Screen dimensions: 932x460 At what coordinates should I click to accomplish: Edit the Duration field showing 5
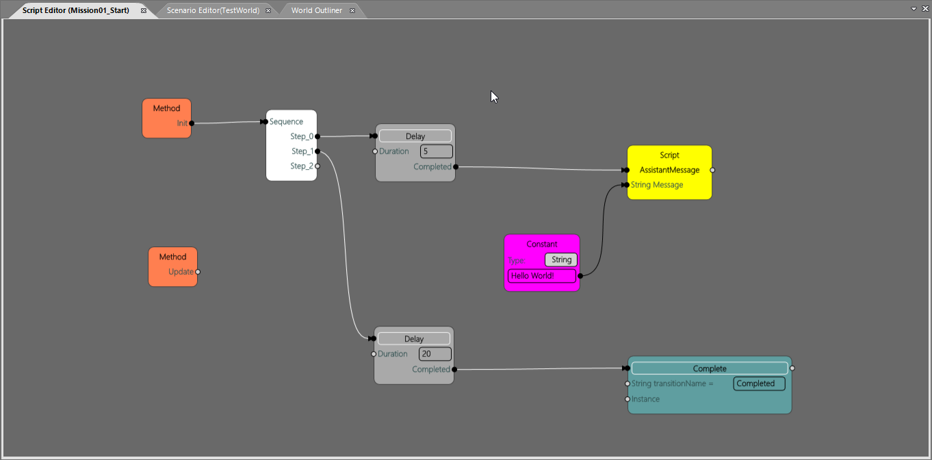[x=436, y=151]
